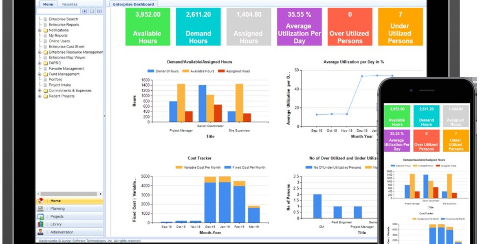Click the Fund Management folder icon
This screenshot has height=244, width=489.
pos(46,74)
